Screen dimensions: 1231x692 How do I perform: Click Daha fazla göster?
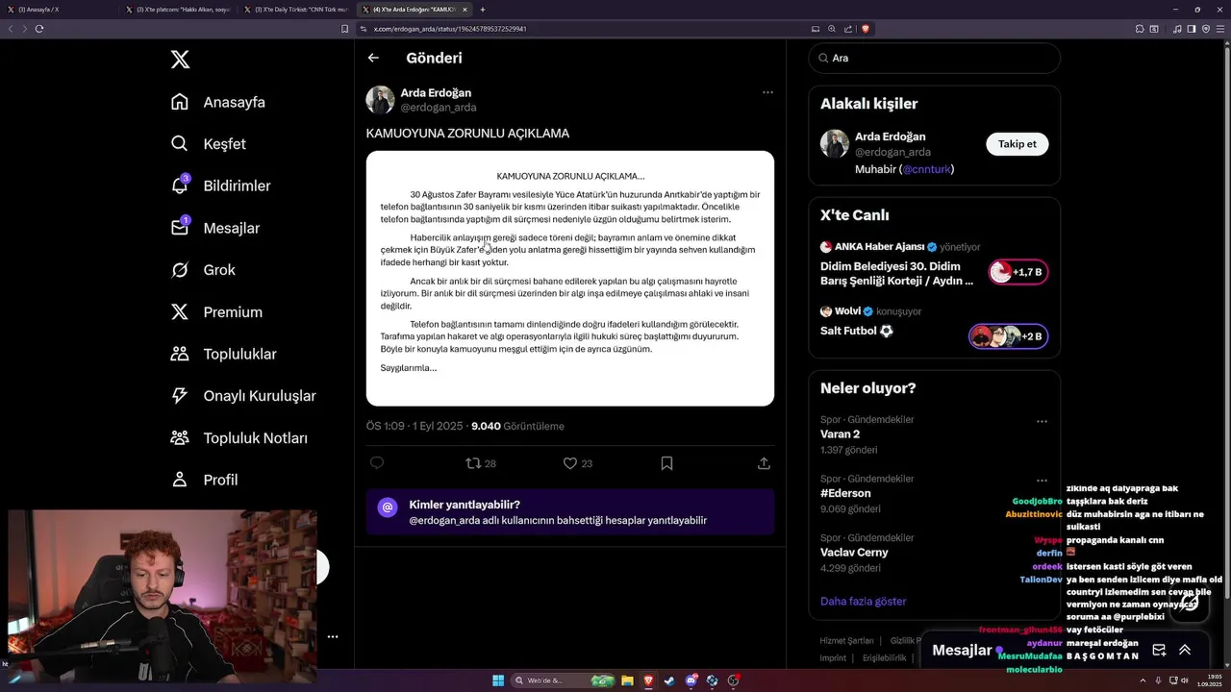(x=863, y=601)
